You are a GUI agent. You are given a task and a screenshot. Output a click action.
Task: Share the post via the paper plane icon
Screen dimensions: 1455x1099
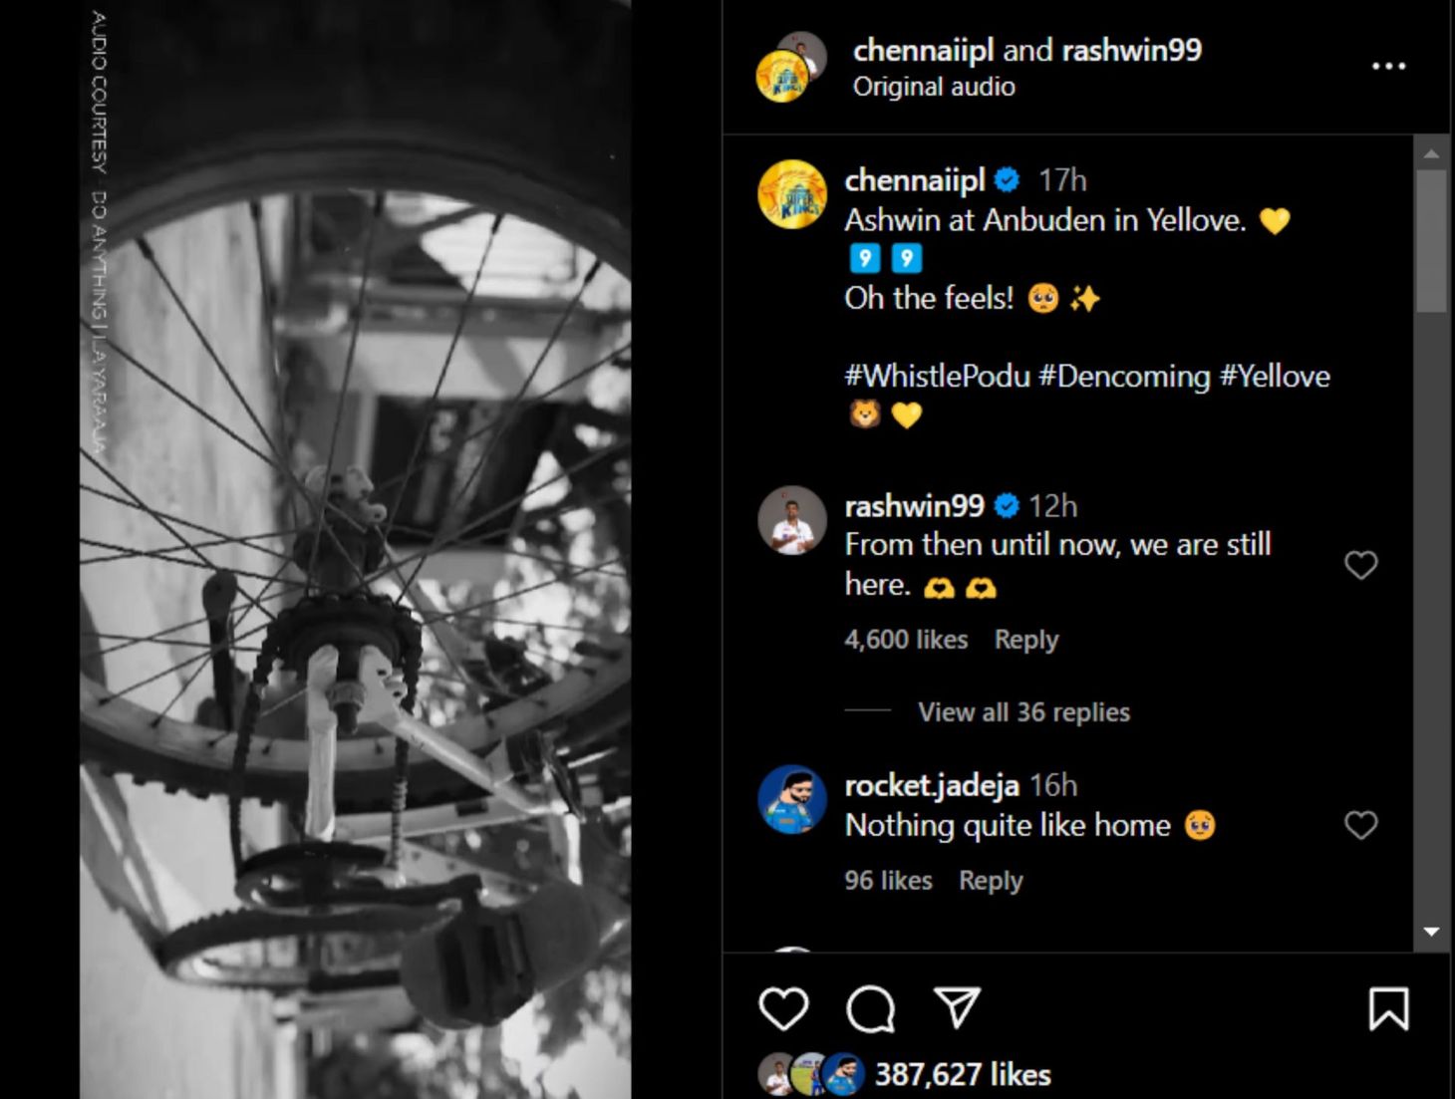coord(957,1007)
